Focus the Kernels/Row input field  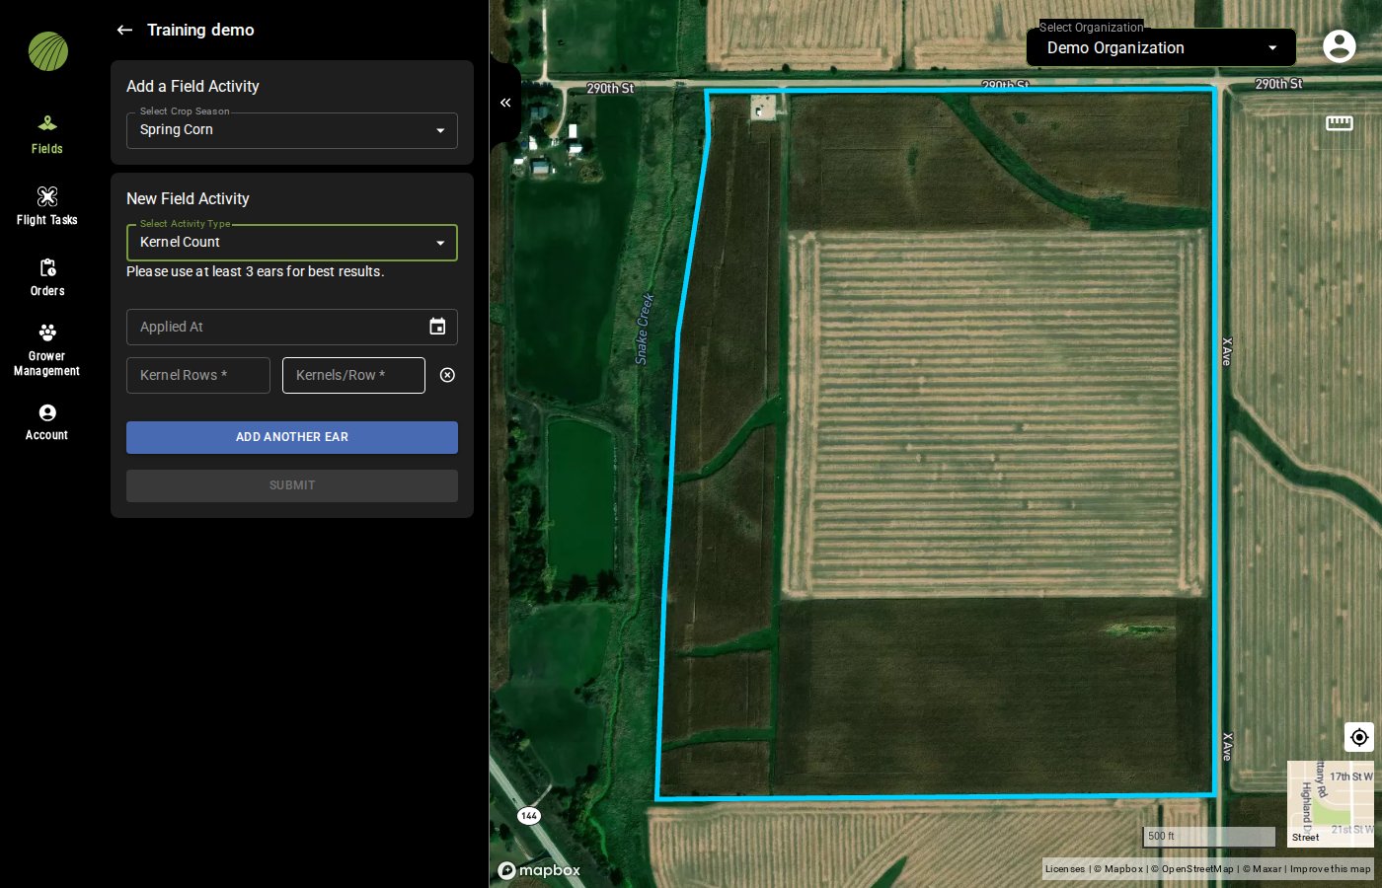pyautogui.click(x=353, y=375)
